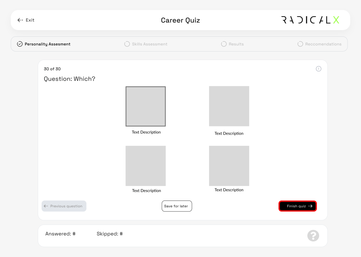Select the top-right answer image
Screen dimensions: 361x257
229,106
